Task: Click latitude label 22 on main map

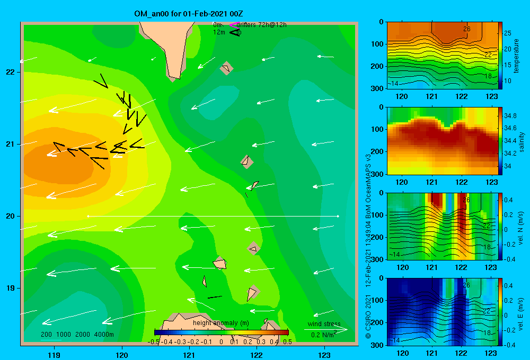Action: point(10,72)
